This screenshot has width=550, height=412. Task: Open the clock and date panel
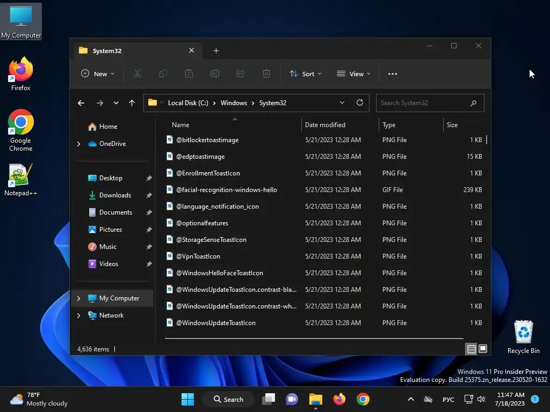point(510,399)
